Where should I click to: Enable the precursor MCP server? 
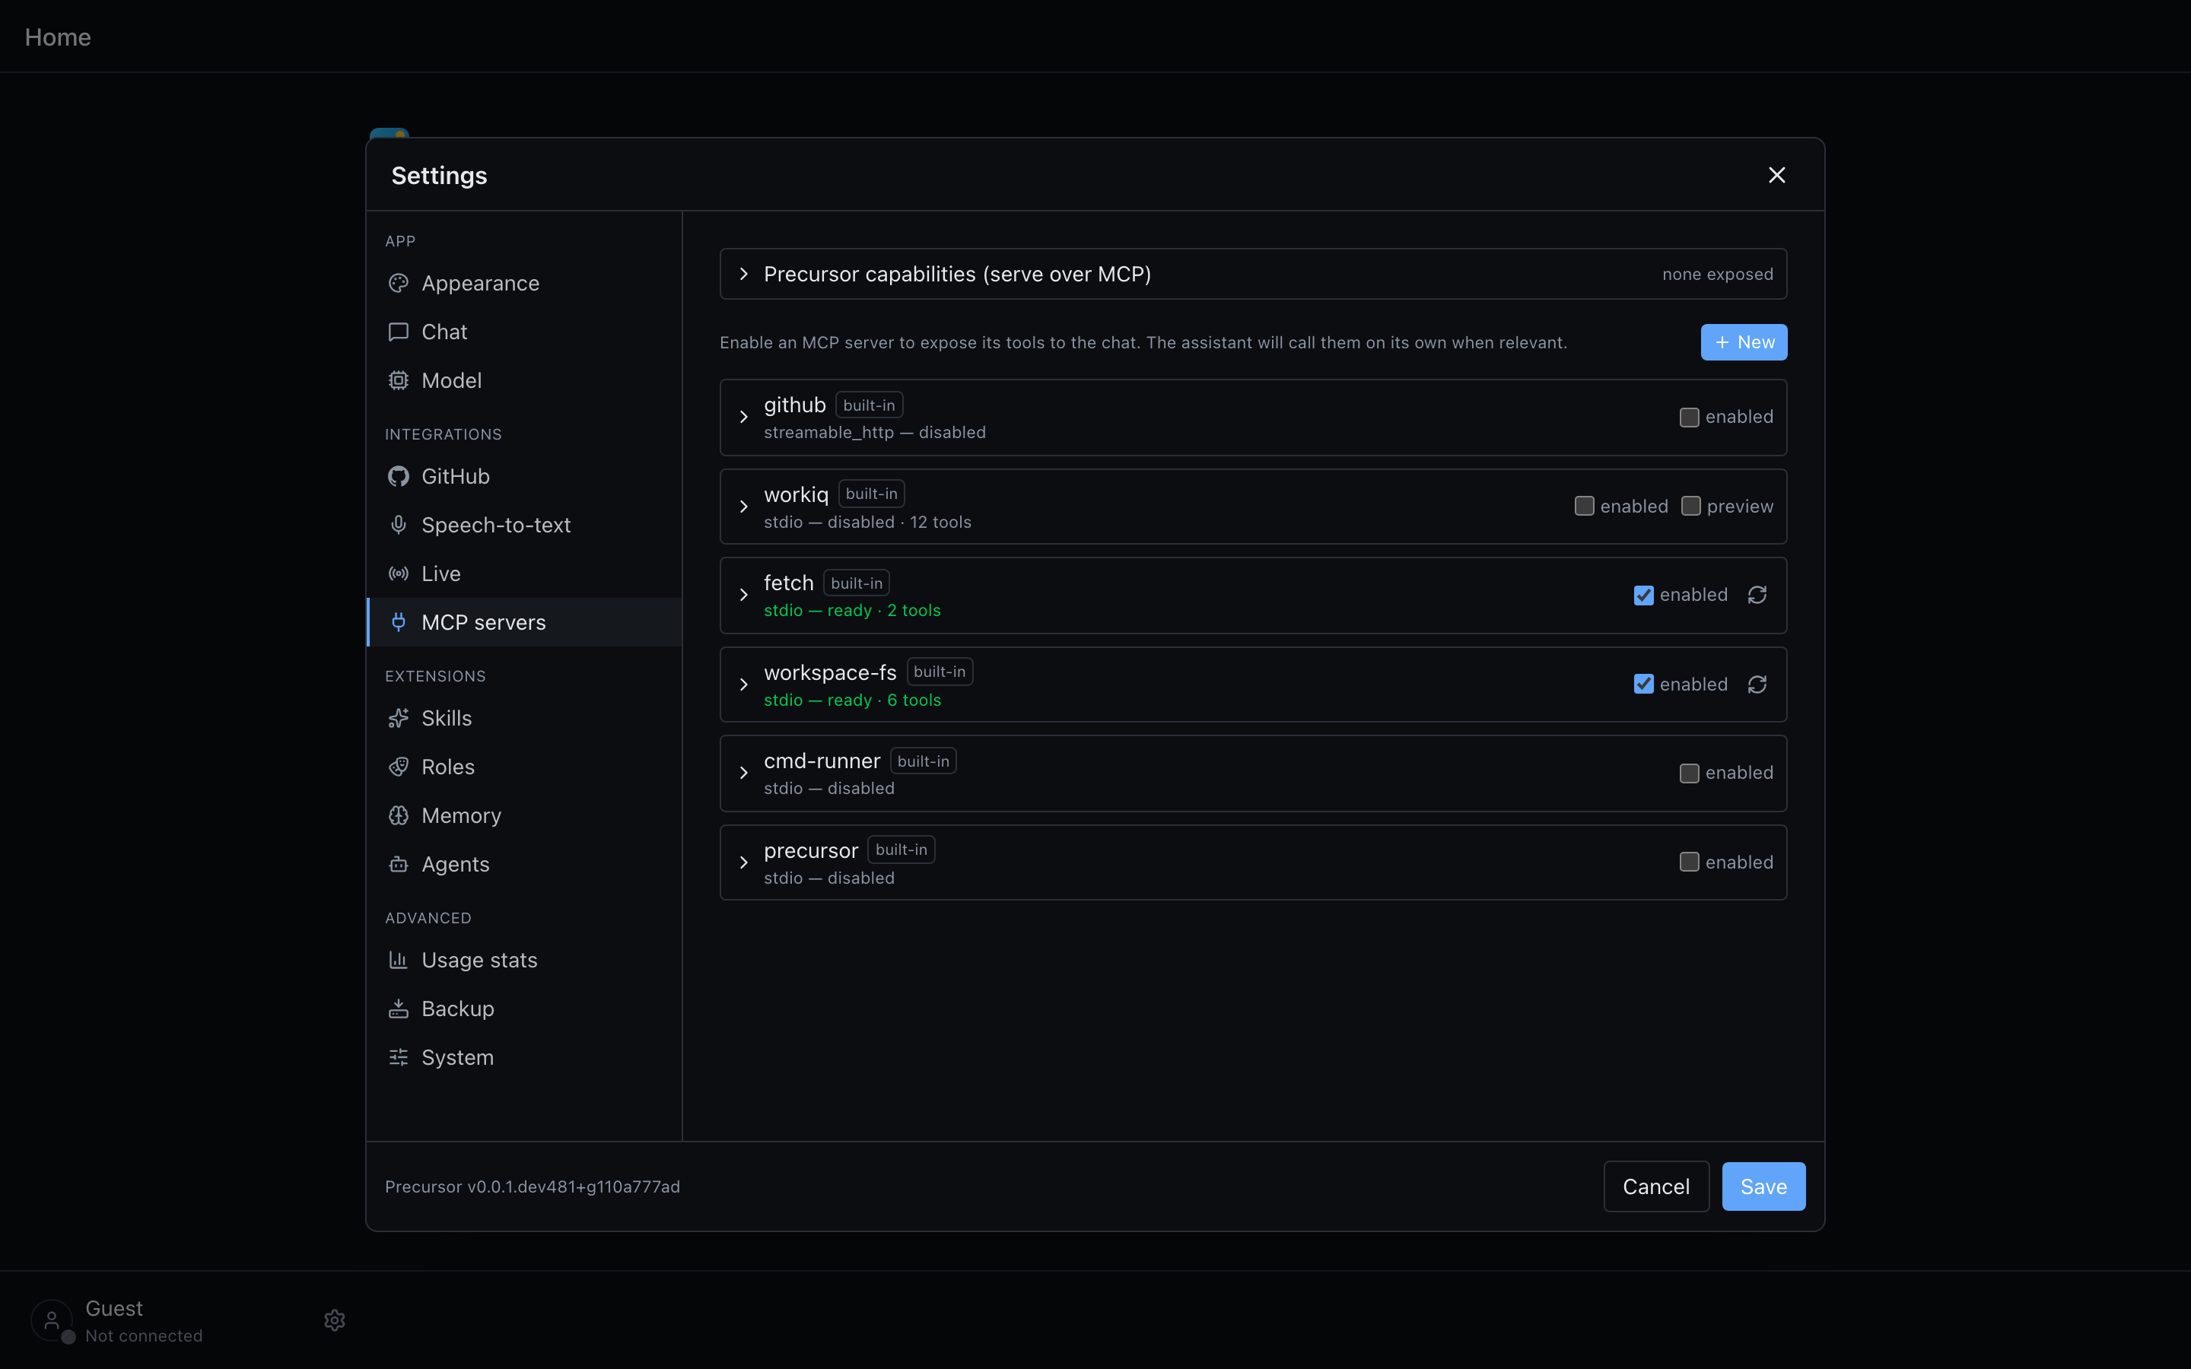coord(1690,862)
